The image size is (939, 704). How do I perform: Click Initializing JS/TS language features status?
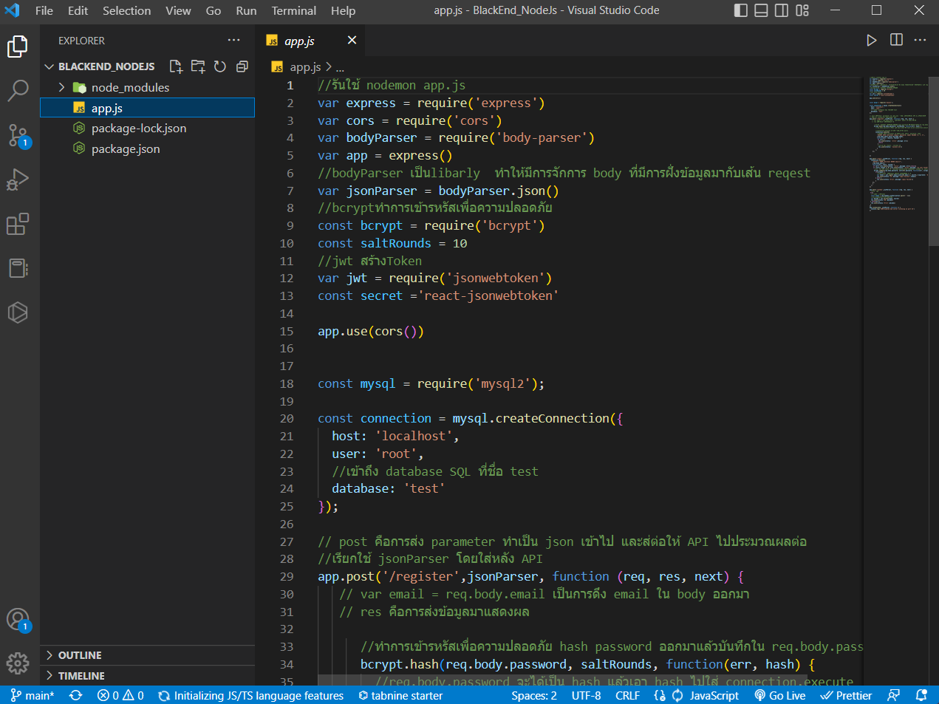(251, 695)
